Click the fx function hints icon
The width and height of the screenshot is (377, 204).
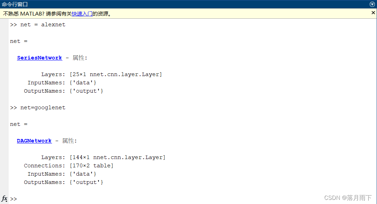(4, 199)
